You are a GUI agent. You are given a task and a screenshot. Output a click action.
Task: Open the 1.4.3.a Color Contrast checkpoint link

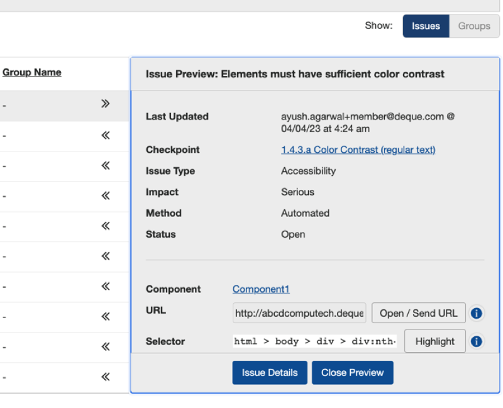coord(358,150)
